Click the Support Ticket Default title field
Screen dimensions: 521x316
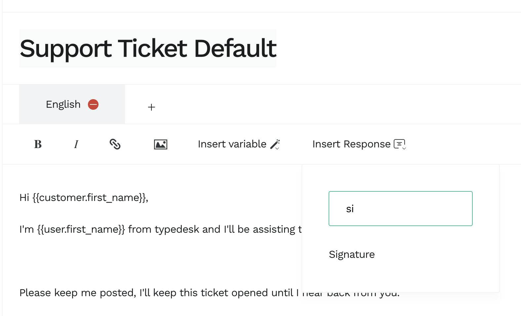pyautogui.click(x=148, y=48)
